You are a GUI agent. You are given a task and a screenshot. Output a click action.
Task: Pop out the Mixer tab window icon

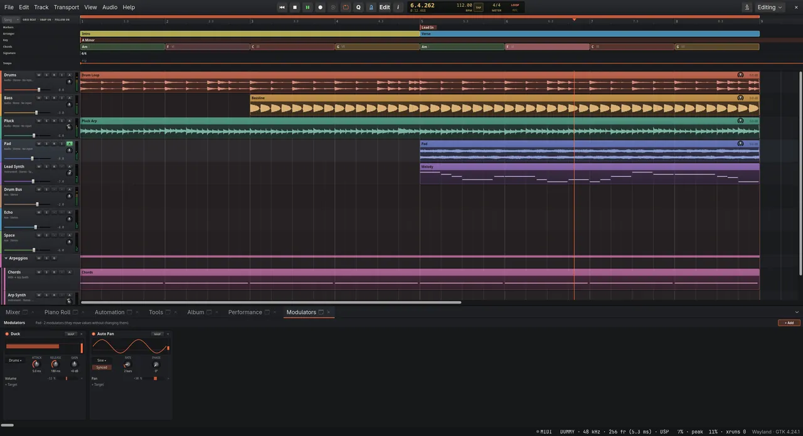pos(26,312)
